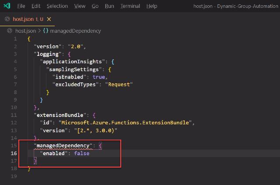This screenshot has width=280, height=185.
Task: Click the "logging" key
Action: pos(48,54)
